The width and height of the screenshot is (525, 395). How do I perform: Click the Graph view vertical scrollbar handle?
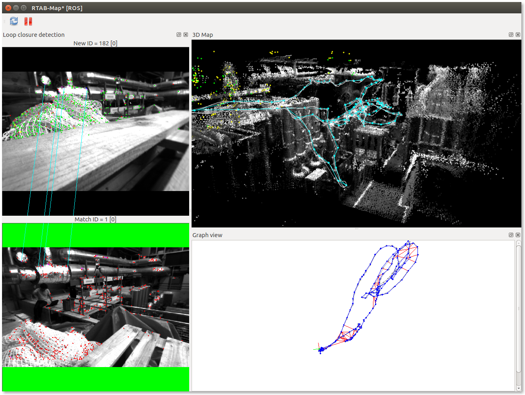[519, 308]
